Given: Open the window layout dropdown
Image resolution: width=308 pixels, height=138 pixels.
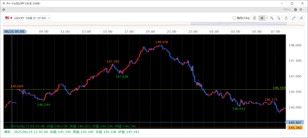Looking at the screenshot, I should [302, 9].
